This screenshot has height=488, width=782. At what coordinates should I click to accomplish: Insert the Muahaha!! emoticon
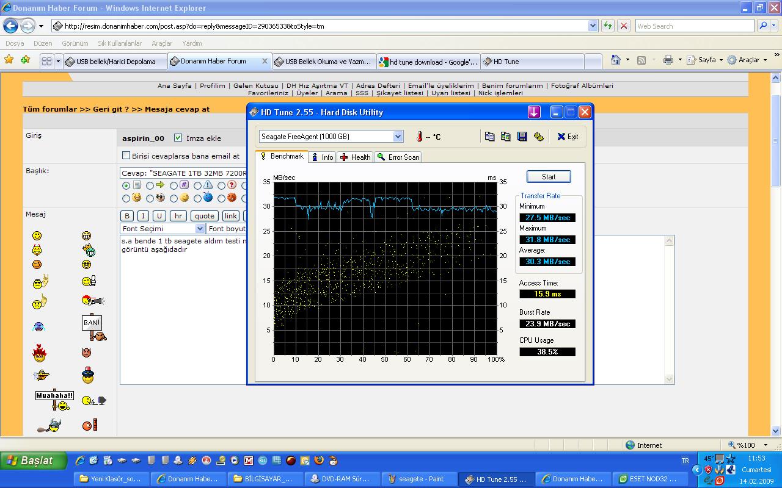[54, 400]
